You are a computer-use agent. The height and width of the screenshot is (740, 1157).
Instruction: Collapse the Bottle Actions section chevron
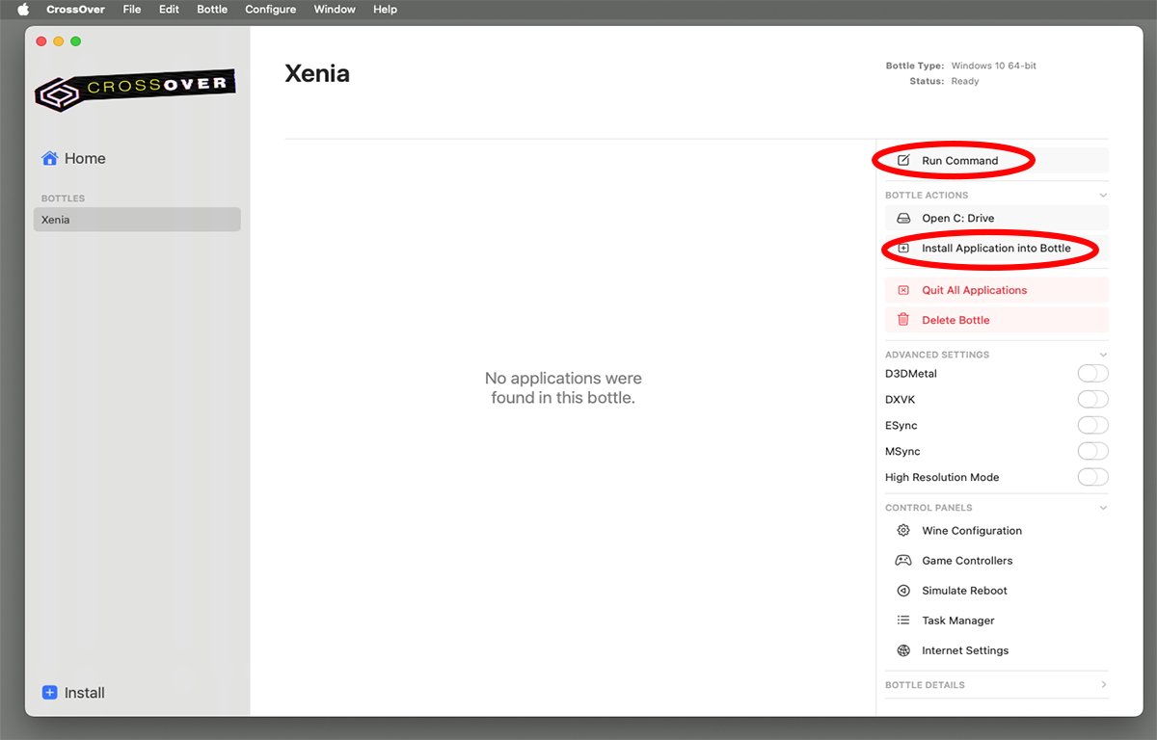pos(1103,196)
